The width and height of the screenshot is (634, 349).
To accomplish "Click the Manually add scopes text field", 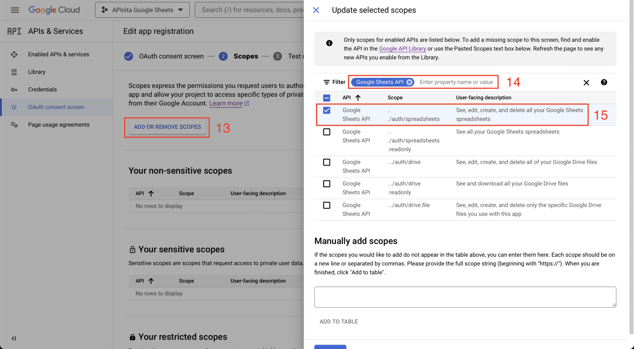I will coord(465,297).
